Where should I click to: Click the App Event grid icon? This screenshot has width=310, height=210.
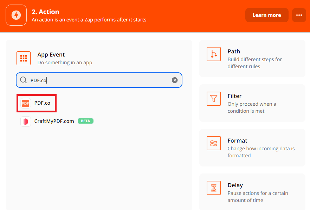(x=24, y=58)
